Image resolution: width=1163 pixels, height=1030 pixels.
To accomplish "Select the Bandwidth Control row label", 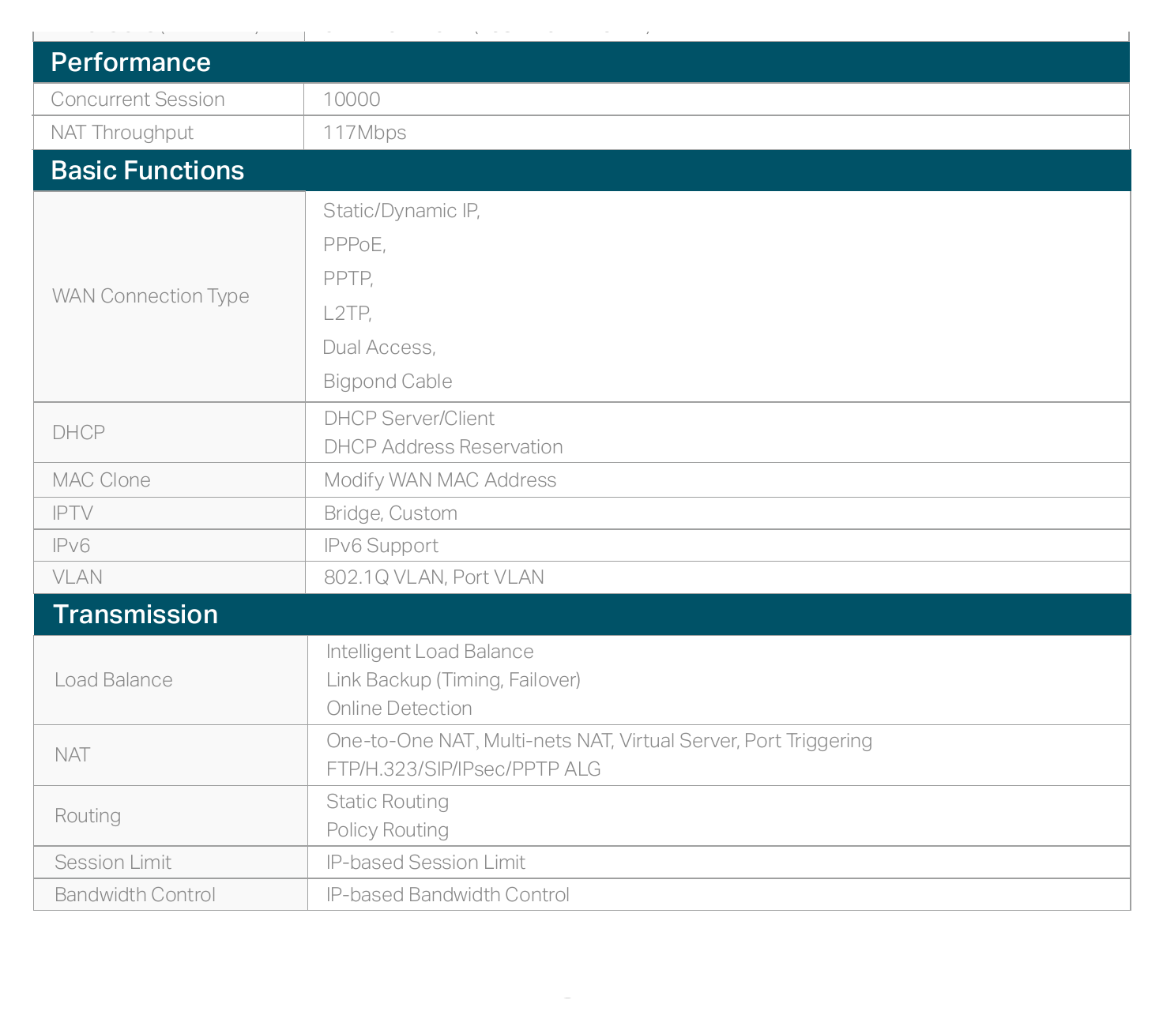I will click(x=135, y=895).
